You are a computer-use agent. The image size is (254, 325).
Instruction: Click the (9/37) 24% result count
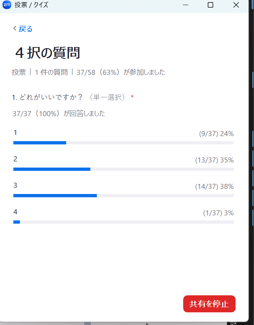216,134
